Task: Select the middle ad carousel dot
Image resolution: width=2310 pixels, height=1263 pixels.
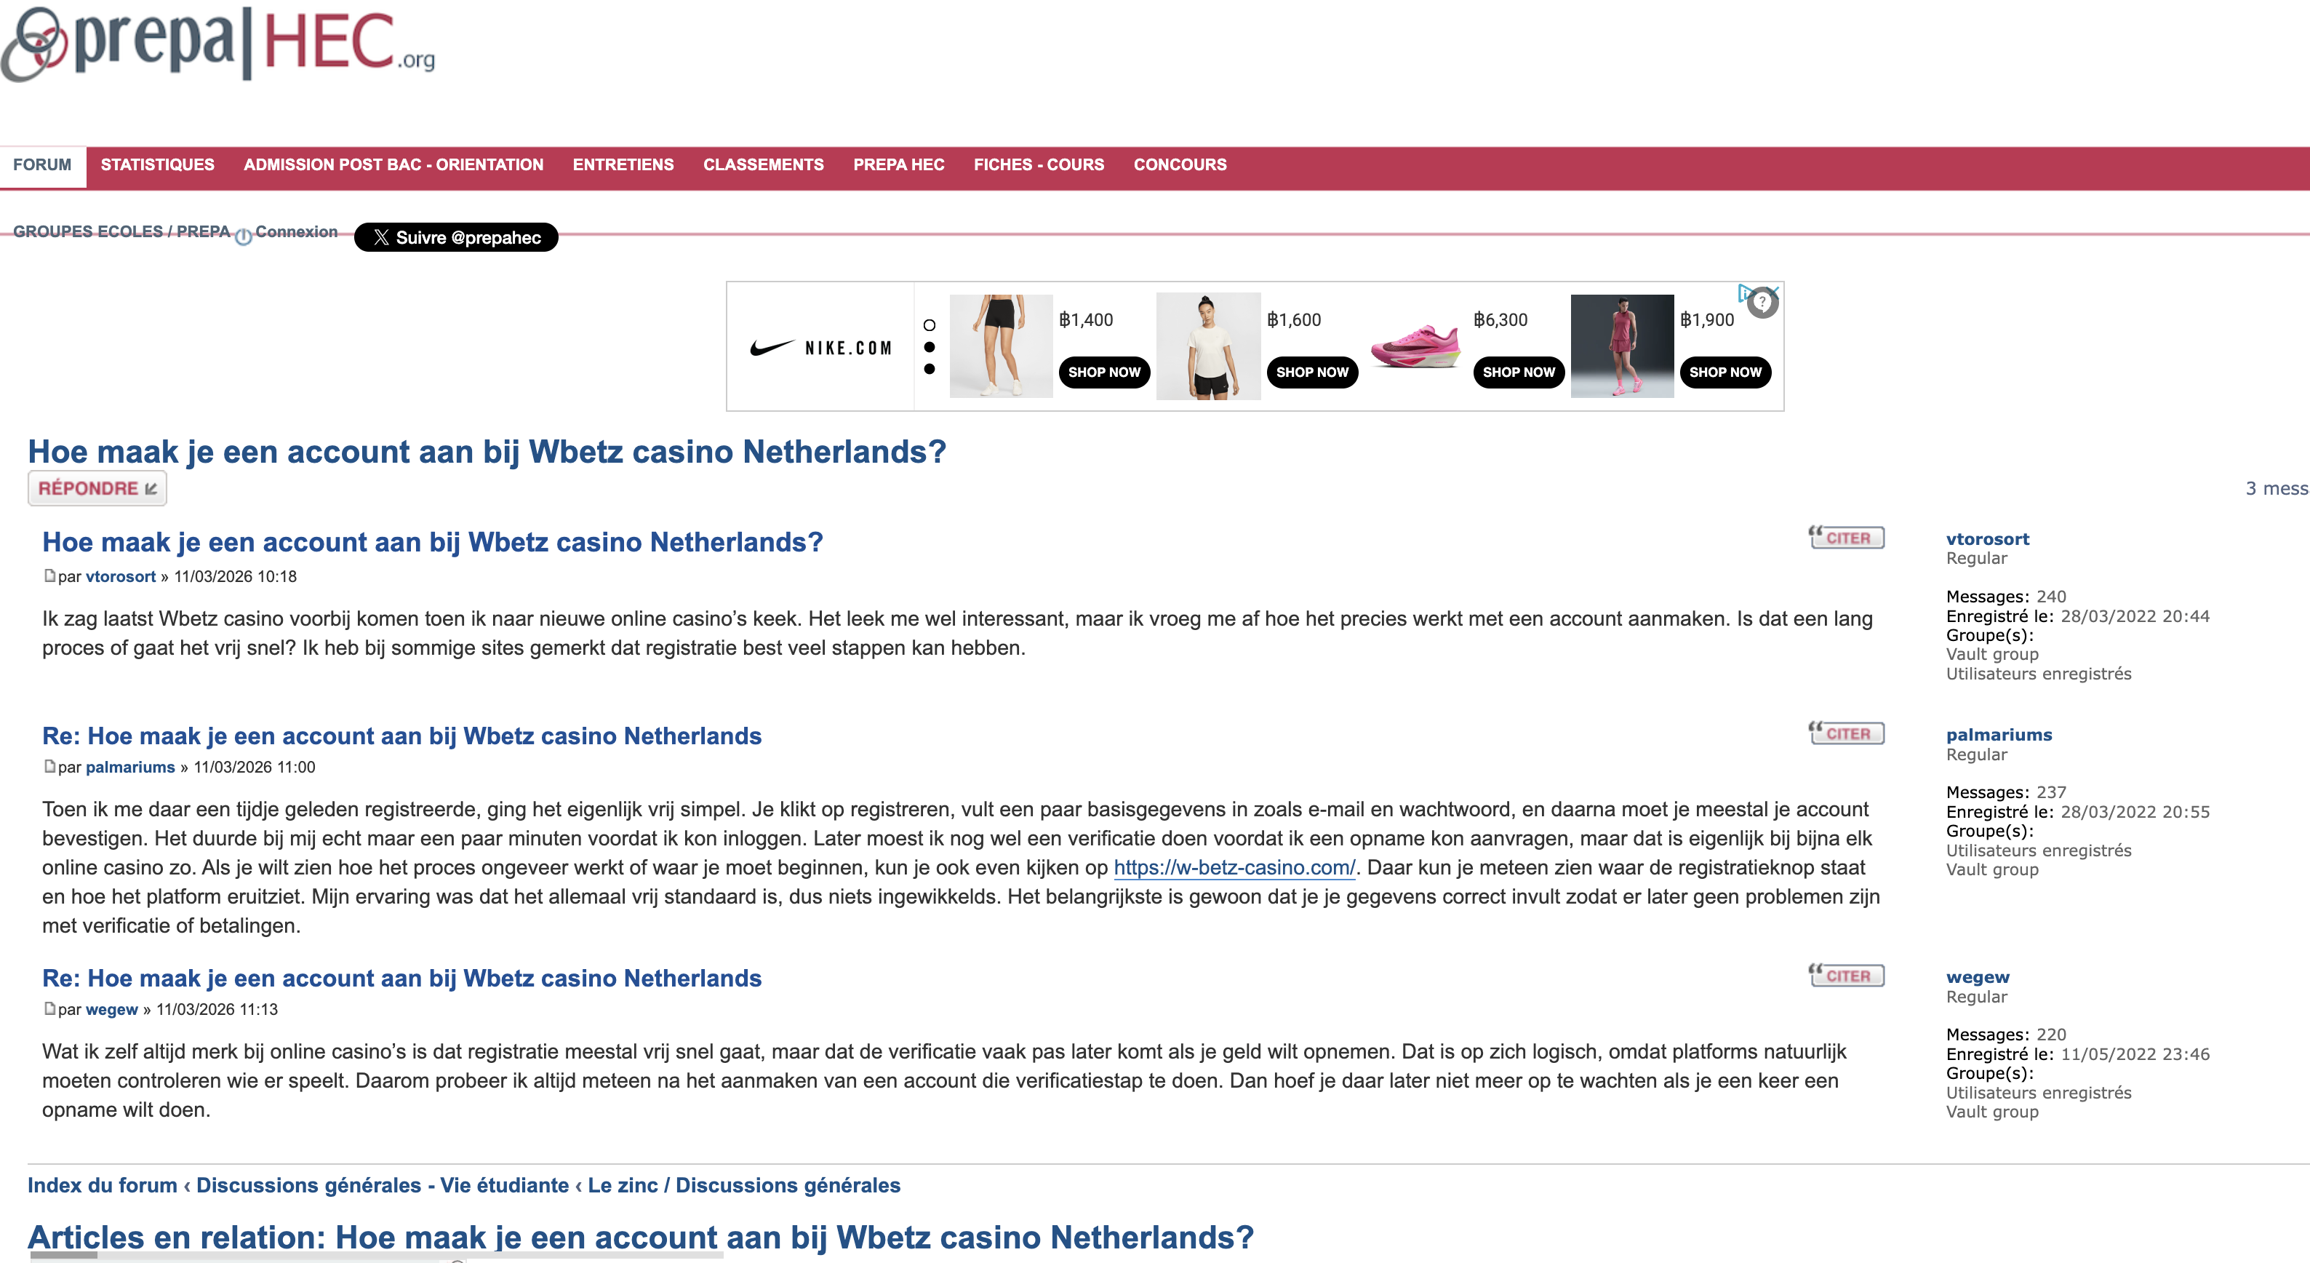Action: pos(929,347)
